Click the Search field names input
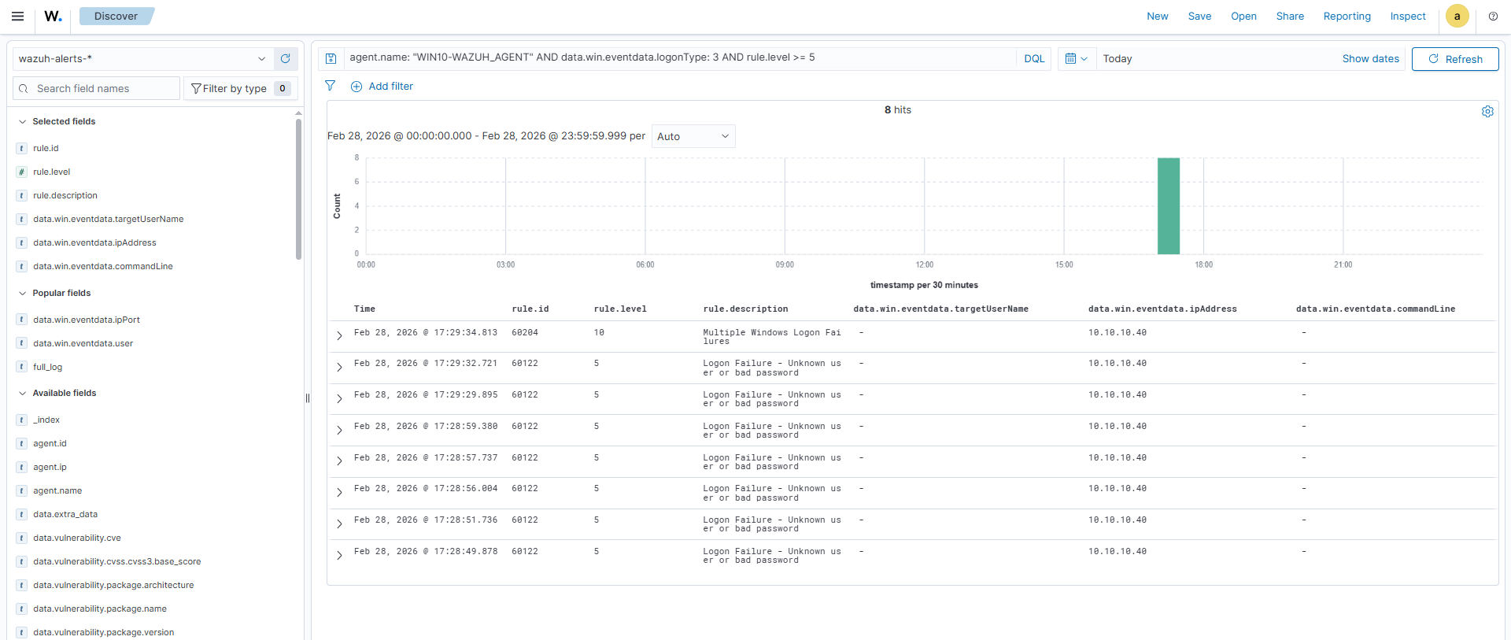This screenshot has width=1511, height=640. [x=102, y=89]
